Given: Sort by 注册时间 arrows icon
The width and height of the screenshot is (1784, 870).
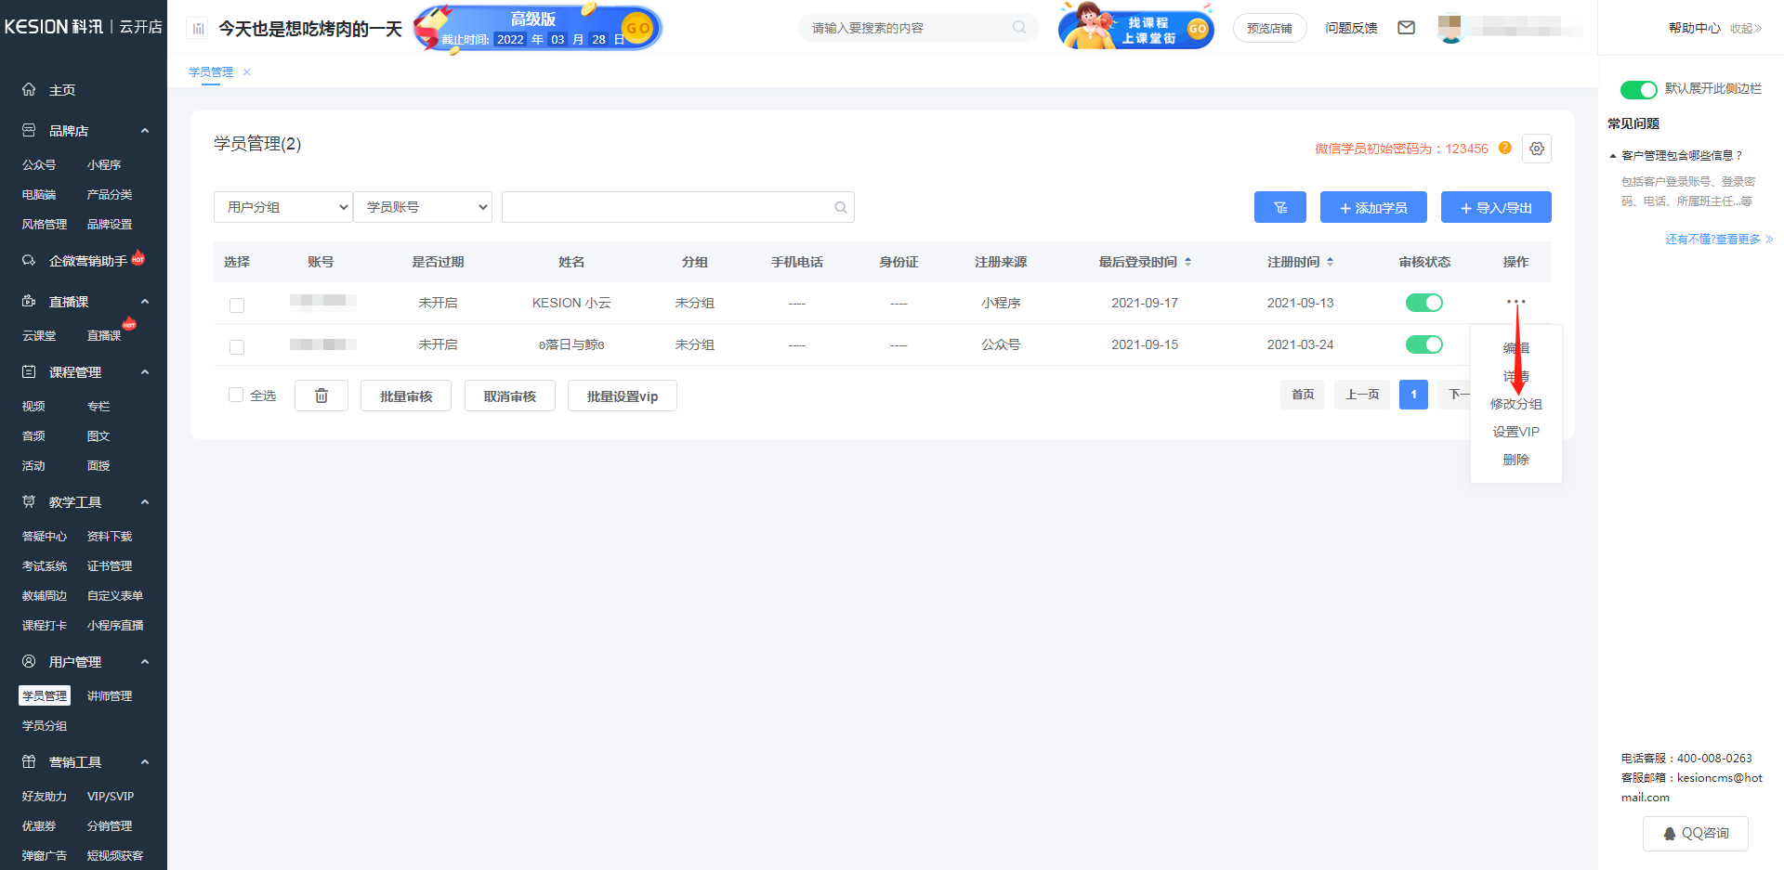Looking at the screenshot, I should 1330,262.
